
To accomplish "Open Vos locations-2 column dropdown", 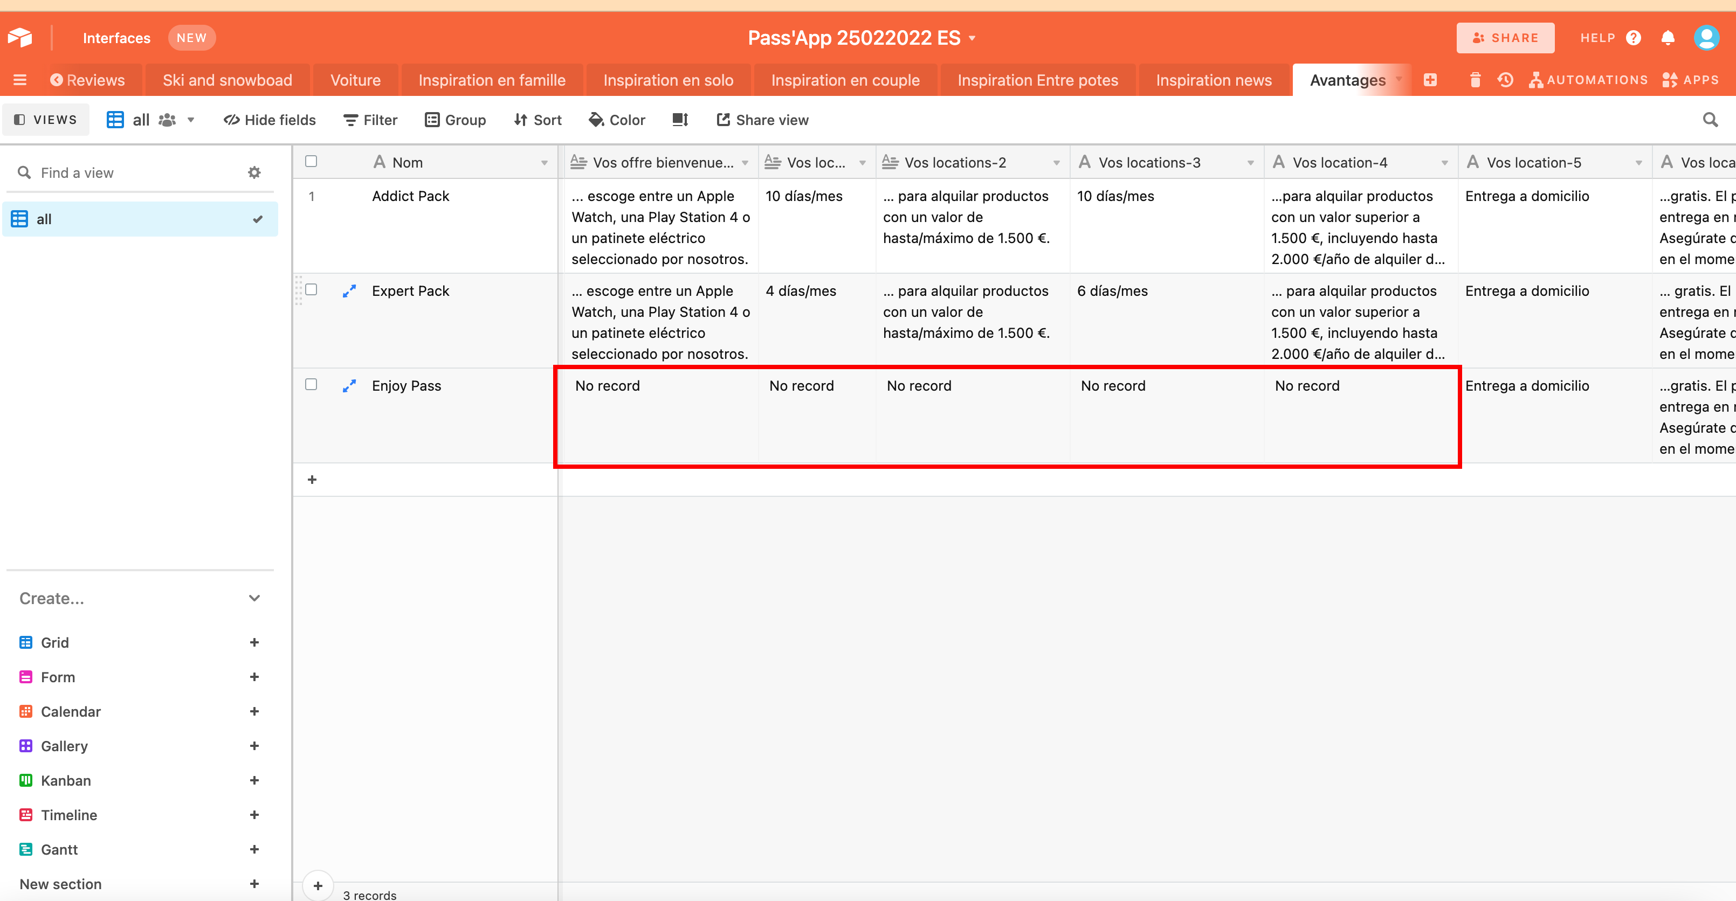I will [1056, 163].
